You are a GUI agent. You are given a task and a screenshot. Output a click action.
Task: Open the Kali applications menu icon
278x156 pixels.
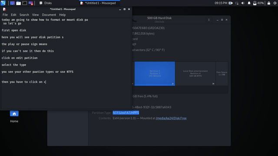point(3,3)
